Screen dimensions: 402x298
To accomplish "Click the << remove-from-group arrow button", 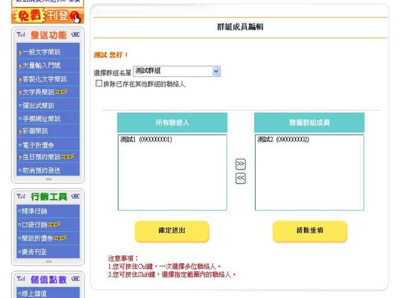I will click(x=240, y=178).
